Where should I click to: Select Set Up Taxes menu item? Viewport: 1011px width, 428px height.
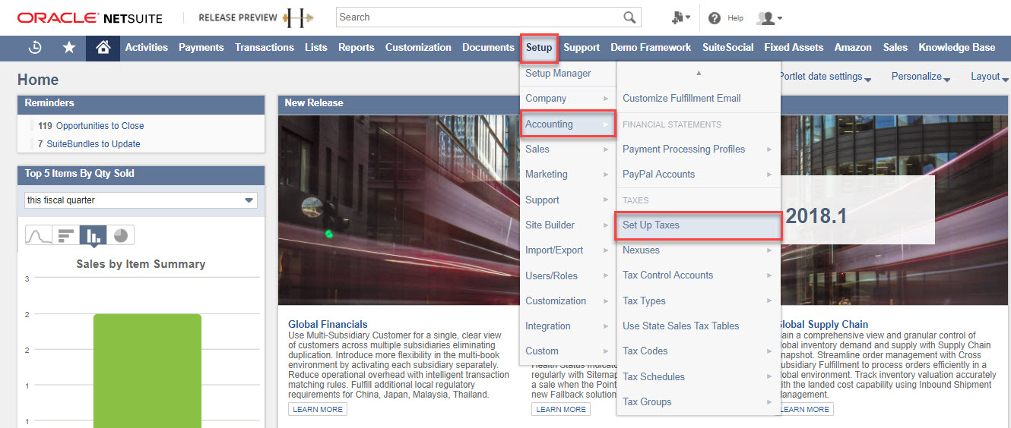coord(651,225)
